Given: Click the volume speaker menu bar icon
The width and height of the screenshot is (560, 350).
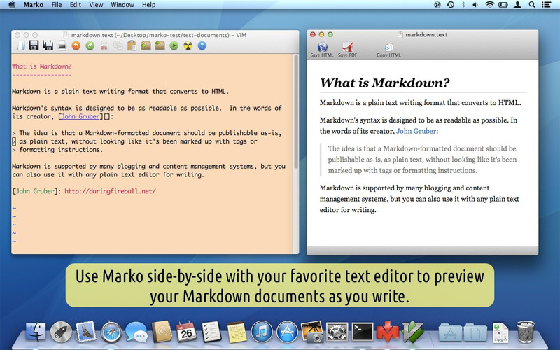Looking at the screenshot, I should pos(475,5).
